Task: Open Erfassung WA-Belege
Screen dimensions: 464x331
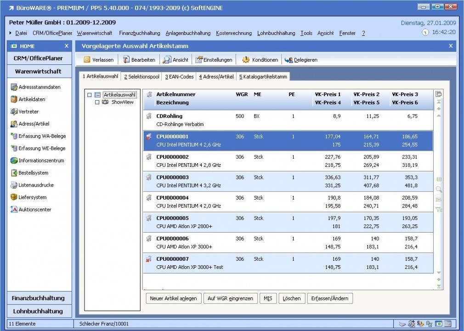Action: coord(38,136)
